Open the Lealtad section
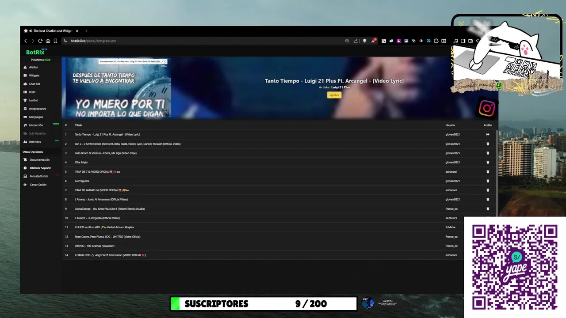The width and height of the screenshot is (566, 318). (x=33, y=100)
